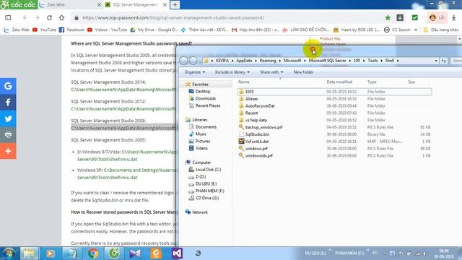This screenshot has width=462, height=260.
Task: Sort files by Date modified column header
Action: pos(339,82)
